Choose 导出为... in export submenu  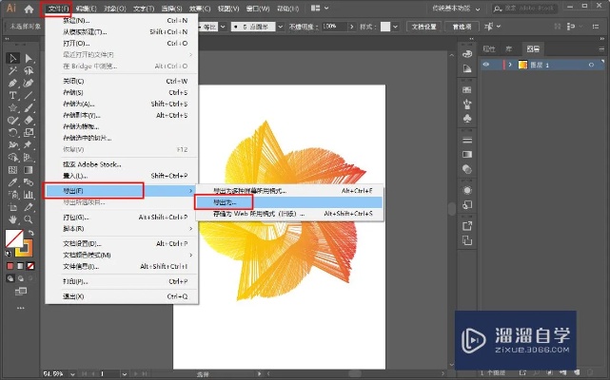tap(288, 202)
